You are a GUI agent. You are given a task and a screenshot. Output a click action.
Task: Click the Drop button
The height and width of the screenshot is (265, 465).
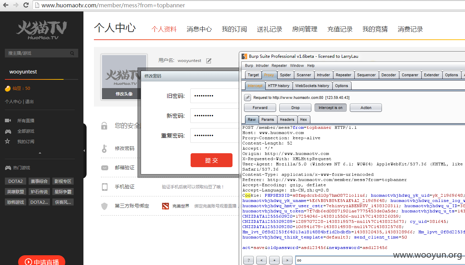coord(295,108)
